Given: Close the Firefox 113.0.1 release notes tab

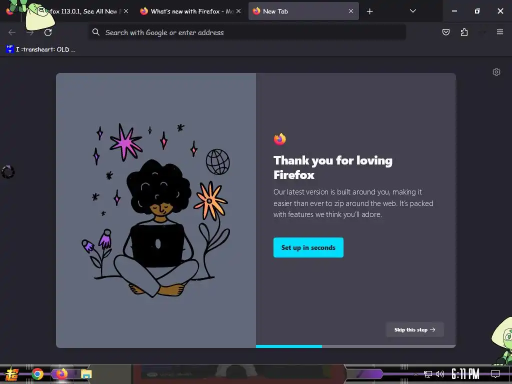Looking at the screenshot, I should click(x=126, y=11).
